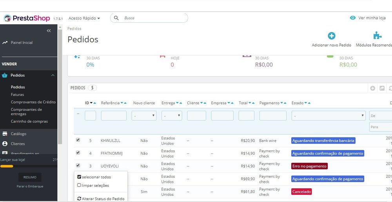Click the eye icon for Ver minha loja

[353, 18]
